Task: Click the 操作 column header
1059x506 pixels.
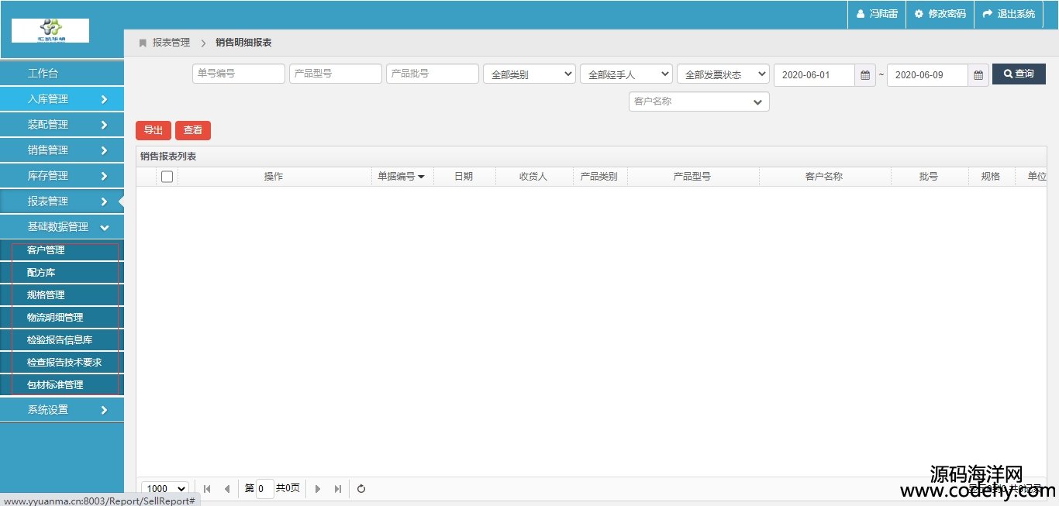Action: tap(274, 177)
